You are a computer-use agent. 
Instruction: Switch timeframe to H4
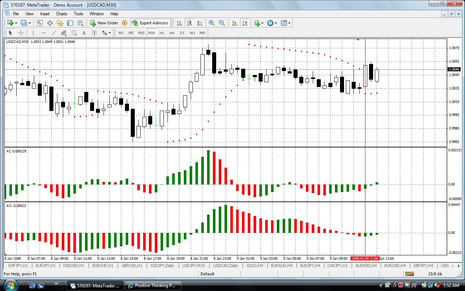pos(172,33)
